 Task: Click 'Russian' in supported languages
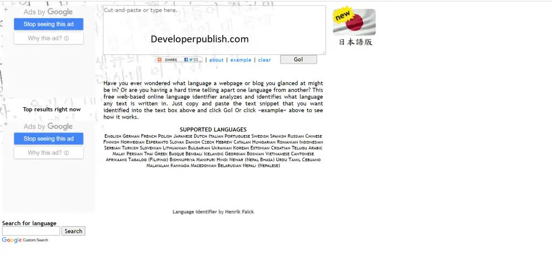[295, 136]
